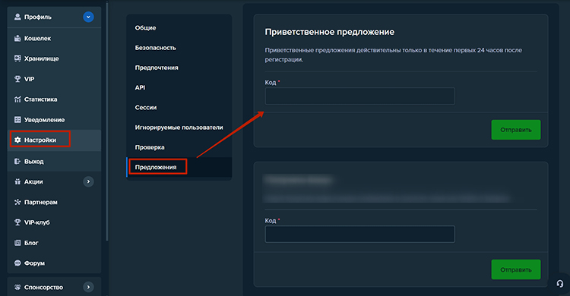Image resolution: width=570 pixels, height=296 pixels.
Task: Focus the welcome offer Код field
Action: click(360, 96)
